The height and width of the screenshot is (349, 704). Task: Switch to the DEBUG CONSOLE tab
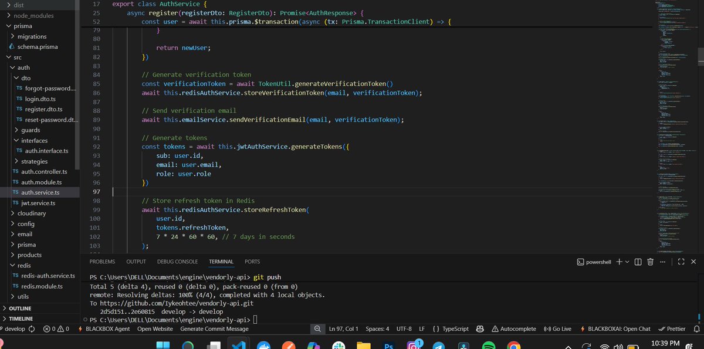tap(177, 262)
